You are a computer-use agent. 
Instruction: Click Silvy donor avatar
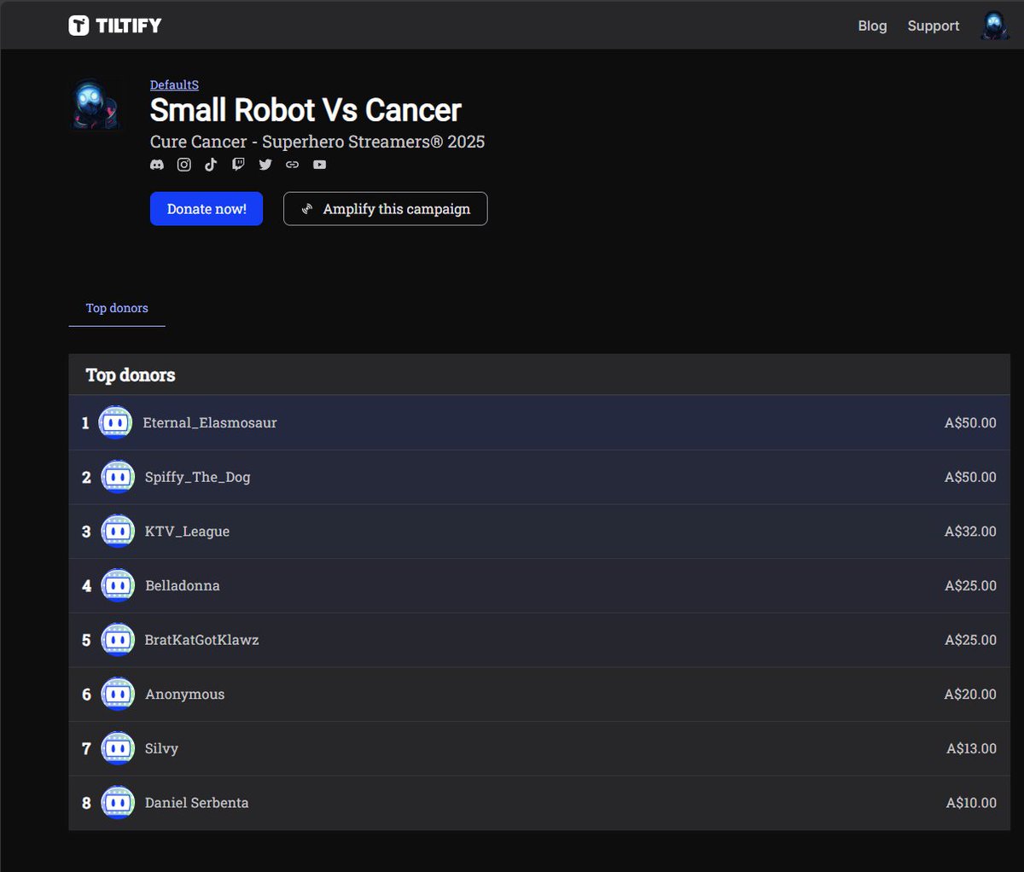click(x=118, y=748)
